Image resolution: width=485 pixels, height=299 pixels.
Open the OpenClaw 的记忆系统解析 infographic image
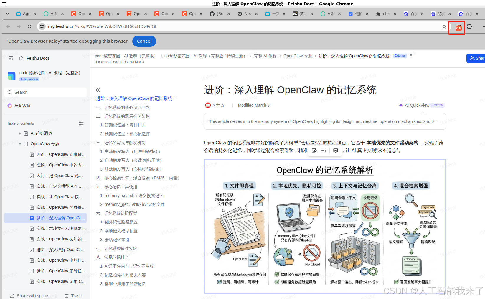point(325,226)
